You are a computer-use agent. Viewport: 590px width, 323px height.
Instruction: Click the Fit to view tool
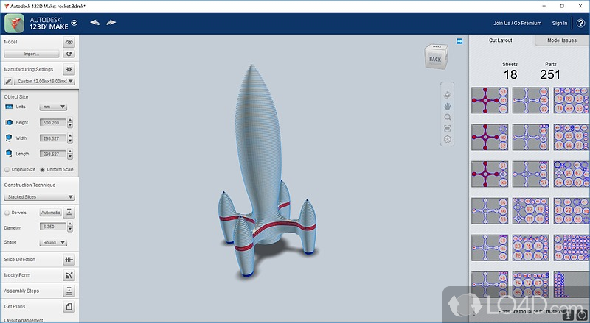click(448, 129)
